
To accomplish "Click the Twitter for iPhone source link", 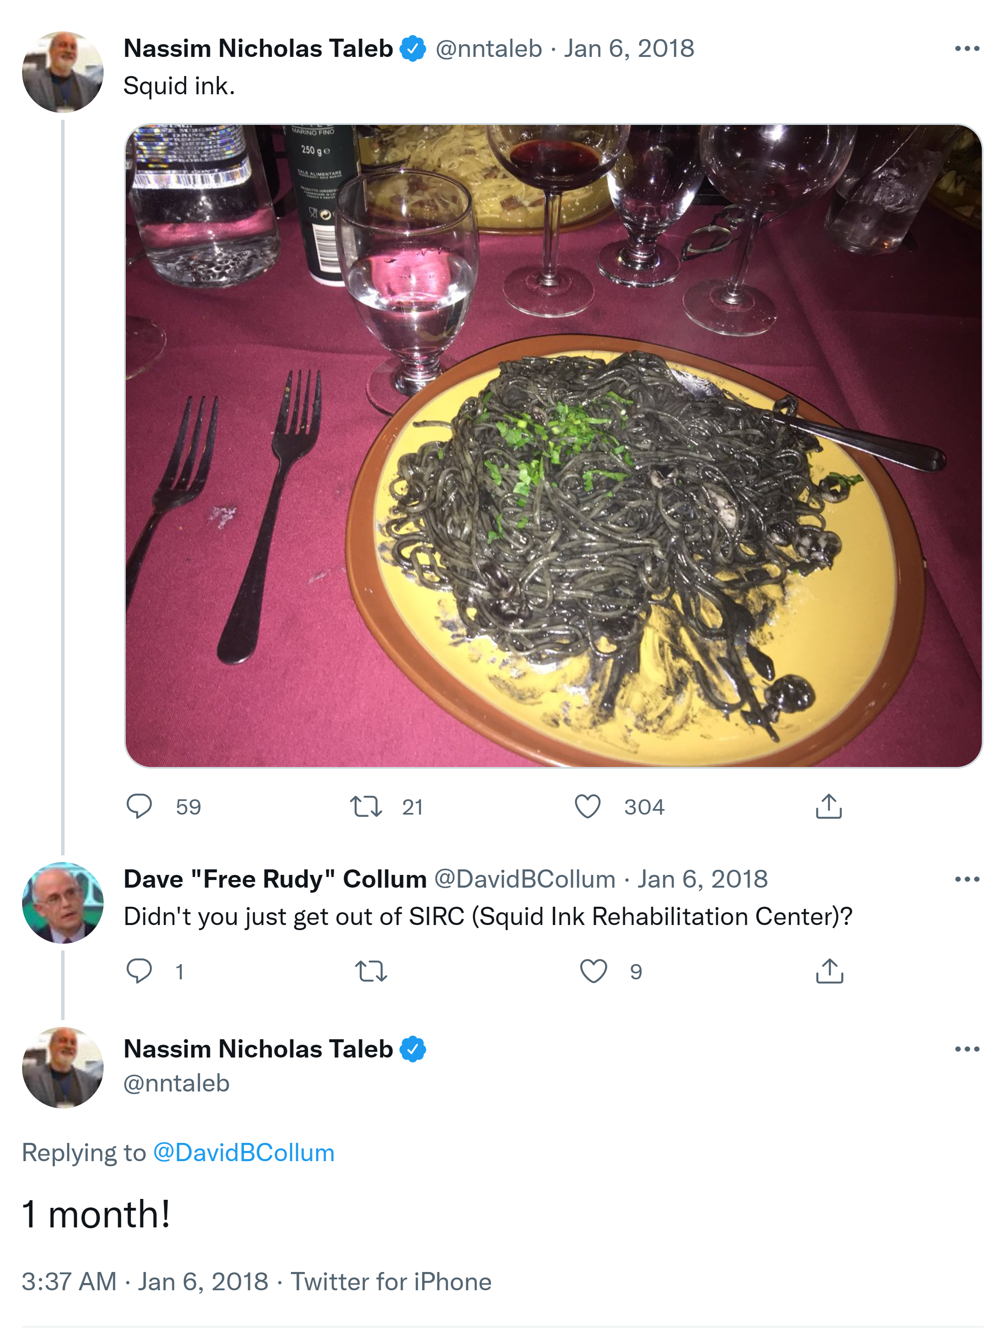I will point(391,1281).
